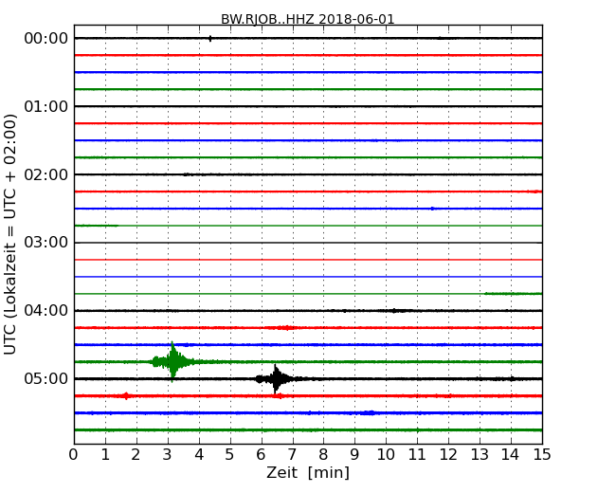Click x-axis tick label "7"
Viewport: 616px width, 493px height.
[x=292, y=454]
